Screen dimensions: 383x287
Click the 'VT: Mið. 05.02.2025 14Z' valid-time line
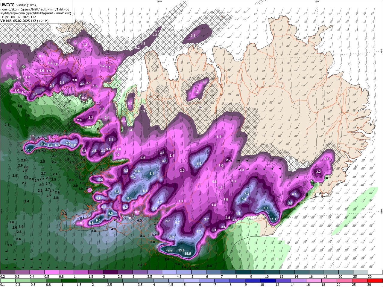click(x=24, y=21)
